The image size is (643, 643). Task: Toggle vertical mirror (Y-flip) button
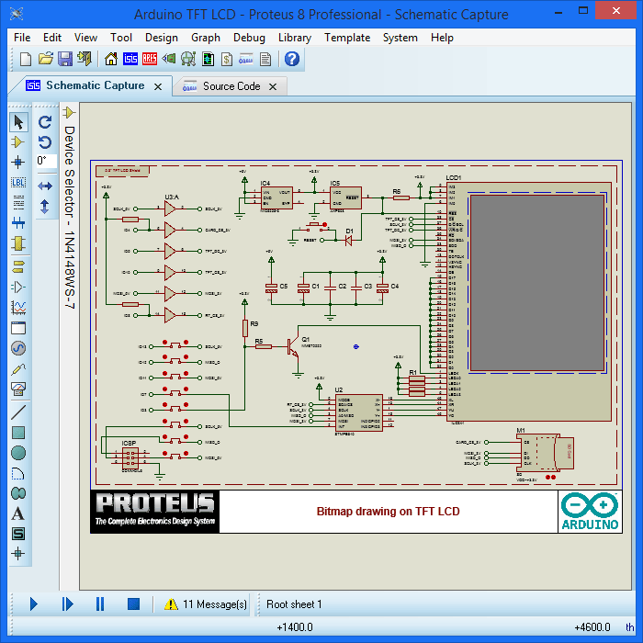(44, 207)
